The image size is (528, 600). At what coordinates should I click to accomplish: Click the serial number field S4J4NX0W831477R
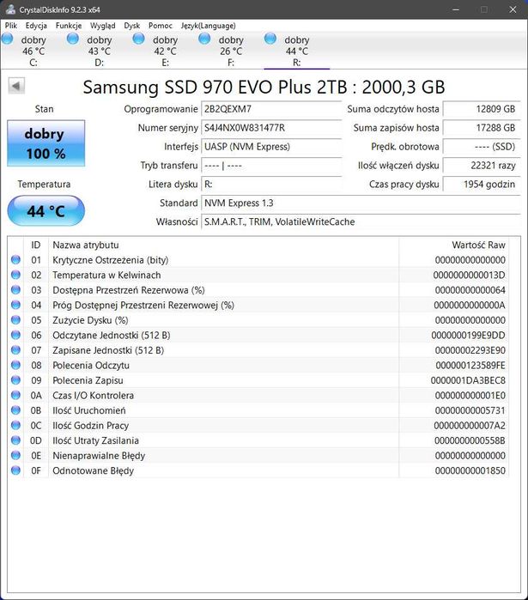coord(271,128)
